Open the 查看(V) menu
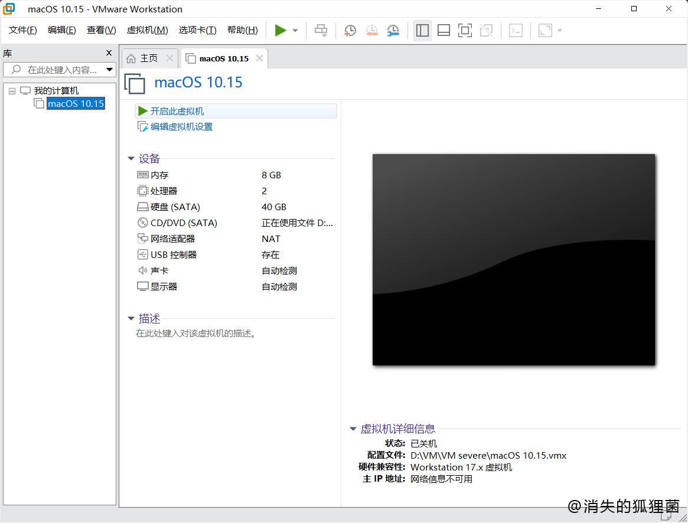This screenshot has height=523, width=688. (102, 30)
